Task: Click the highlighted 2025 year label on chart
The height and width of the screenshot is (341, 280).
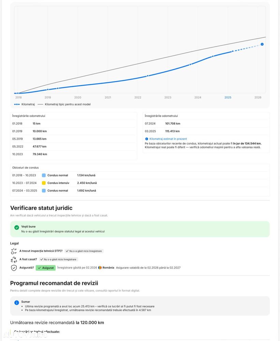Action: click(228, 98)
